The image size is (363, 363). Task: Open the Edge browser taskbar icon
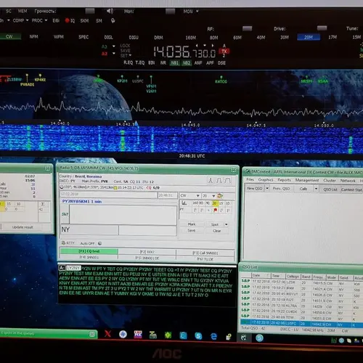[x=213, y=336]
